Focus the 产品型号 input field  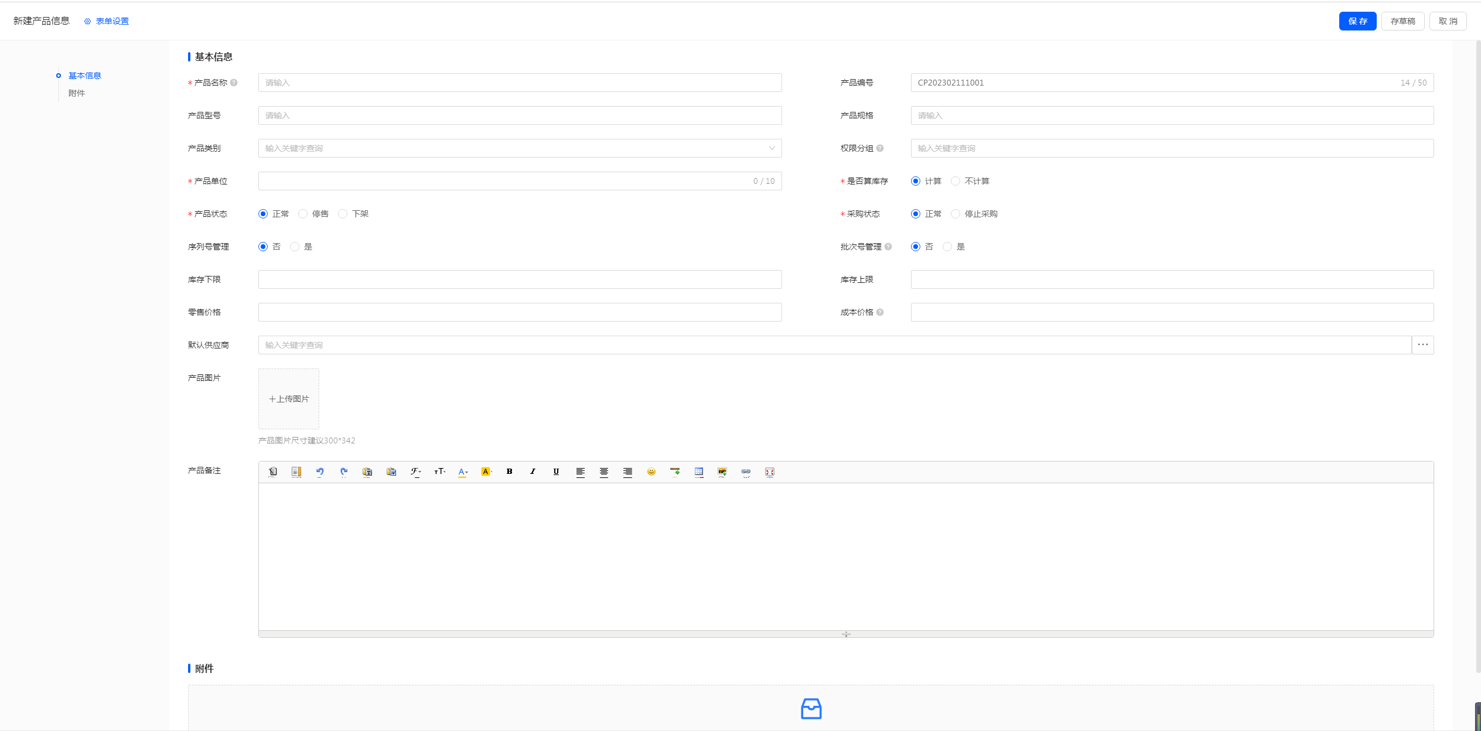[520, 115]
